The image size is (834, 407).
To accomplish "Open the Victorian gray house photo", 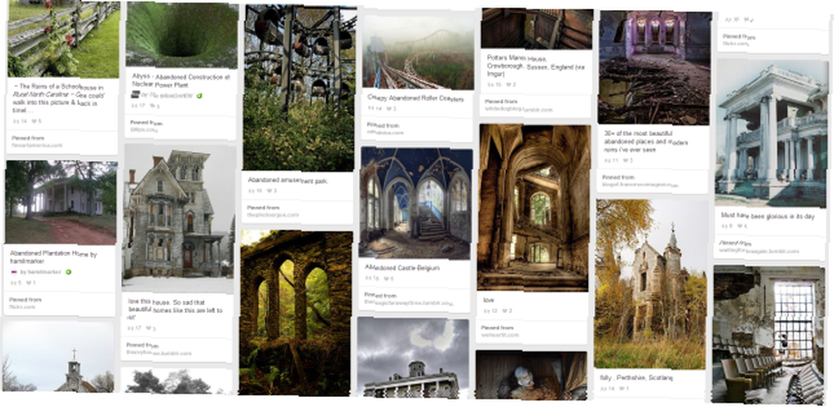I will tap(178, 211).
